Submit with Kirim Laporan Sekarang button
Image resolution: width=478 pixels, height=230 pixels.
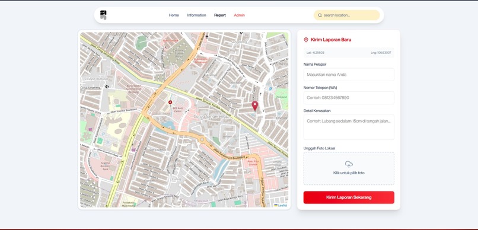tap(349, 197)
